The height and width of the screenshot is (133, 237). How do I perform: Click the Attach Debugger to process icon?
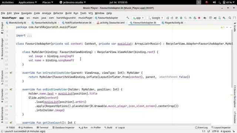click(195, 18)
